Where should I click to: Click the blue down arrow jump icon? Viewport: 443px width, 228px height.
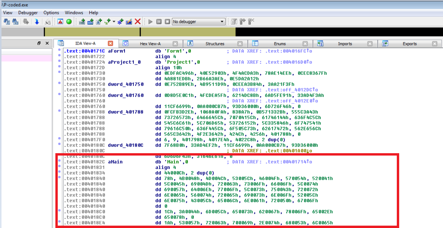pyautogui.click(x=37, y=22)
